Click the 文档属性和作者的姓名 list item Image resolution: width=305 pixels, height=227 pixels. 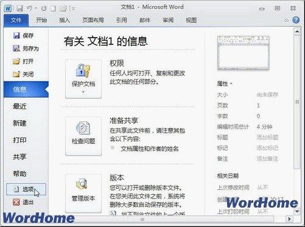pyautogui.click(x=150, y=149)
